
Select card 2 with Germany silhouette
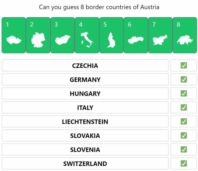[x=38, y=35]
